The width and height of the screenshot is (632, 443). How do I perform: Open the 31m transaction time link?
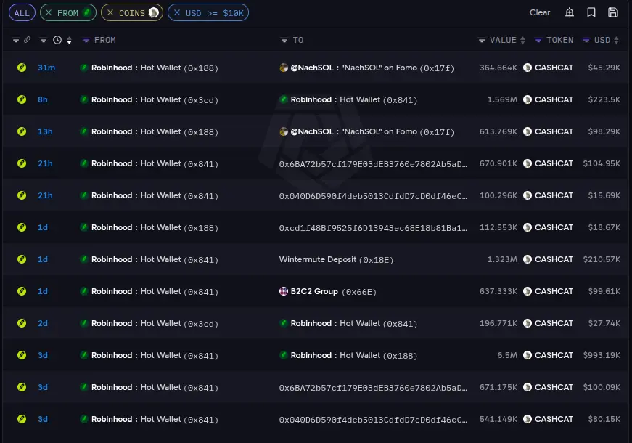click(46, 68)
